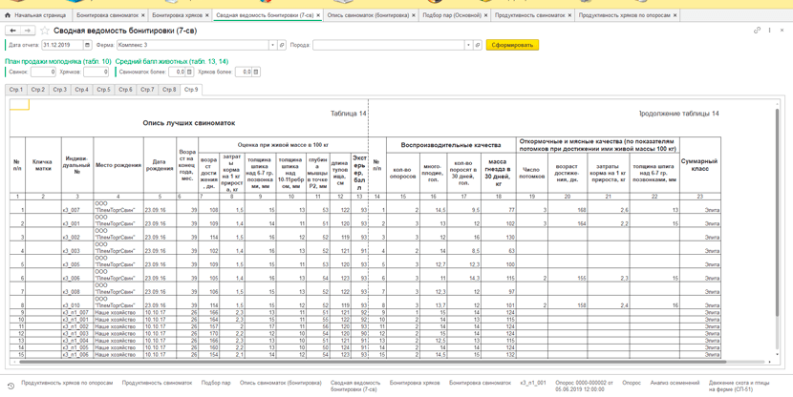Open history clock icon in bottom panel

(x=11, y=387)
